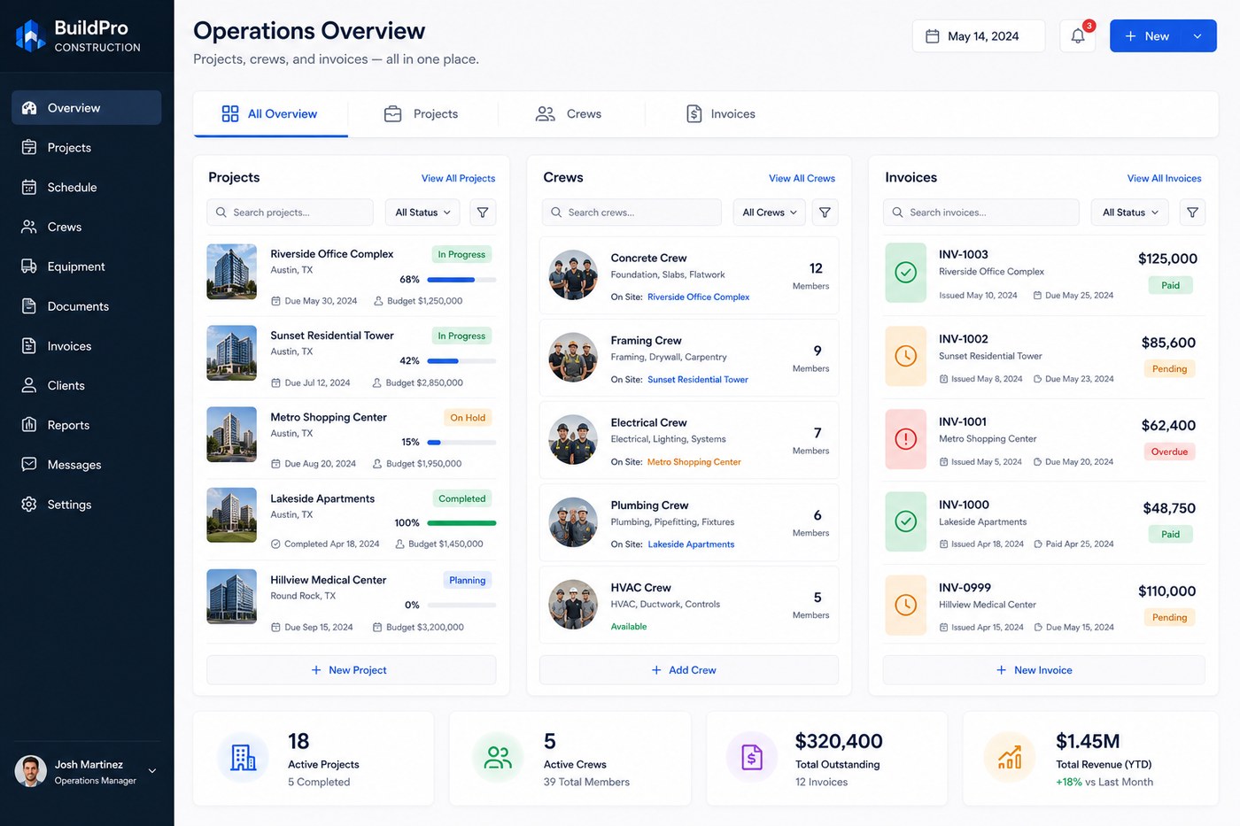
Task: Click the Active Projects building icon
Action: coord(243,758)
